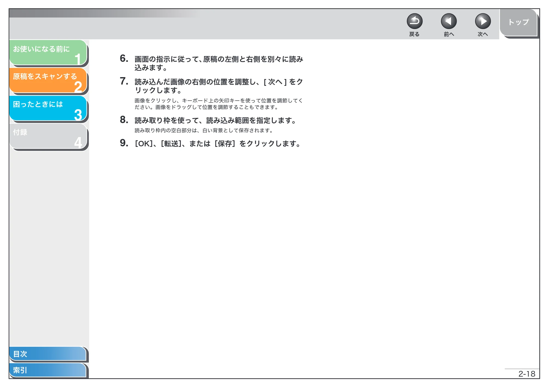
Task: Click the page number 2-18
Action: 527,374
